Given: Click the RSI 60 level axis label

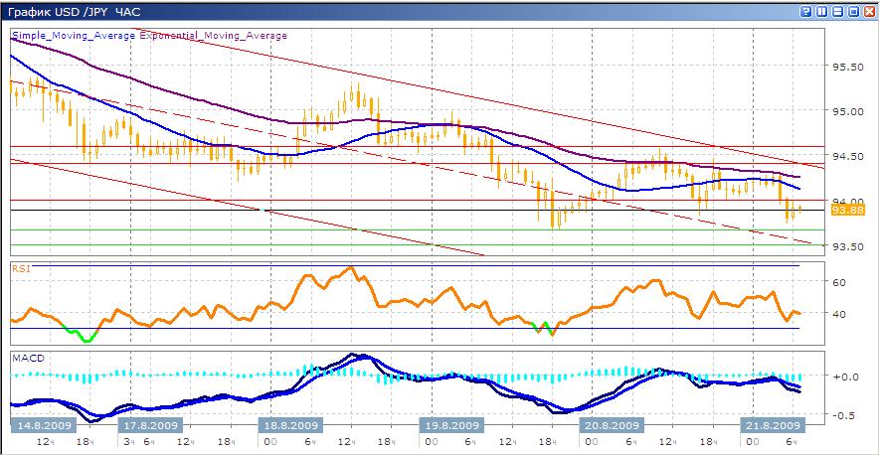Looking at the screenshot, I should click(x=839, y=283).
